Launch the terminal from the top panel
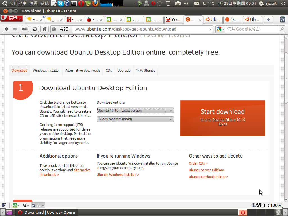The height and width of the screenshot is (216, 288). click(x=74, y=3)
